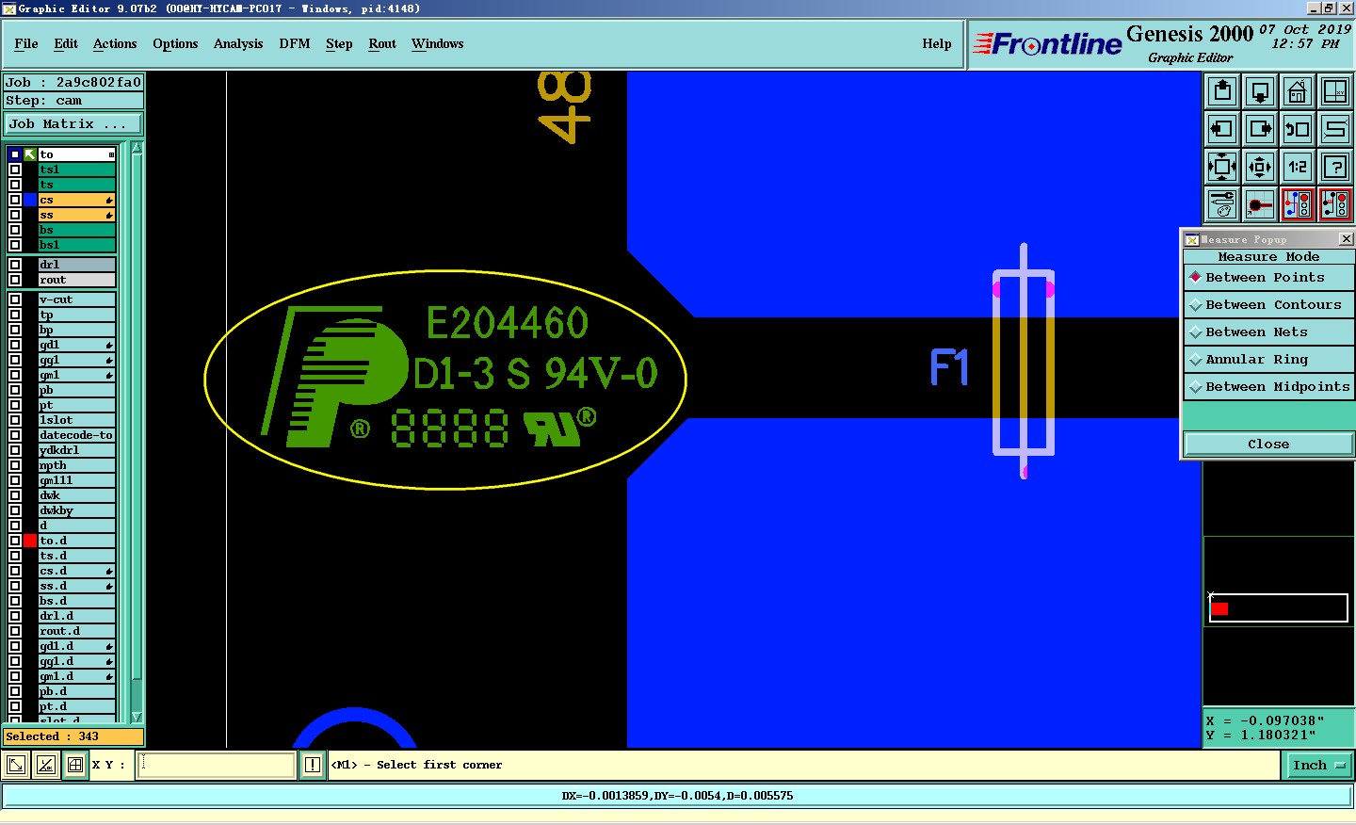Select the Between Contours measure mode

point(1268,305)
